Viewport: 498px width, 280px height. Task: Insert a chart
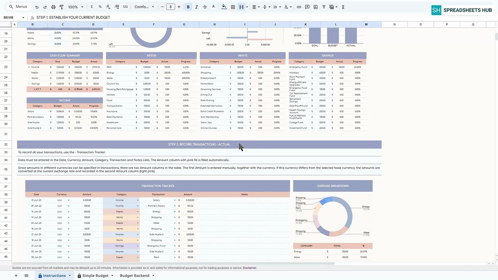316,7
